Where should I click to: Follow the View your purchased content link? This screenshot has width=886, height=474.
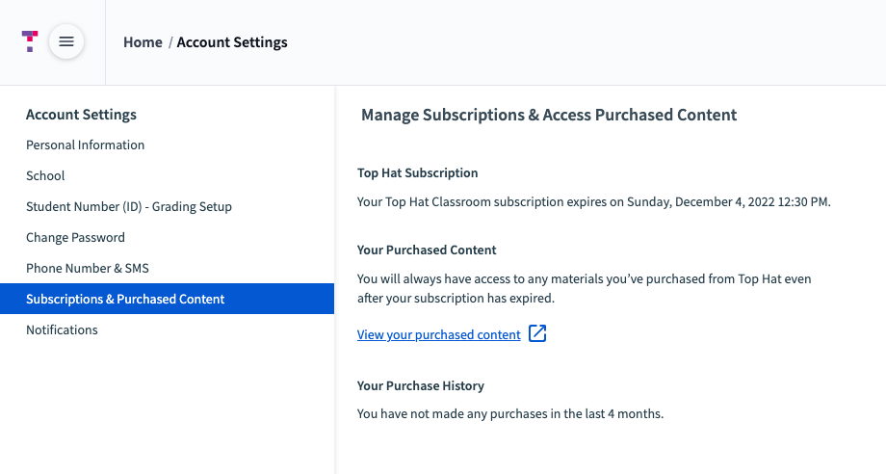click(438, 334)
